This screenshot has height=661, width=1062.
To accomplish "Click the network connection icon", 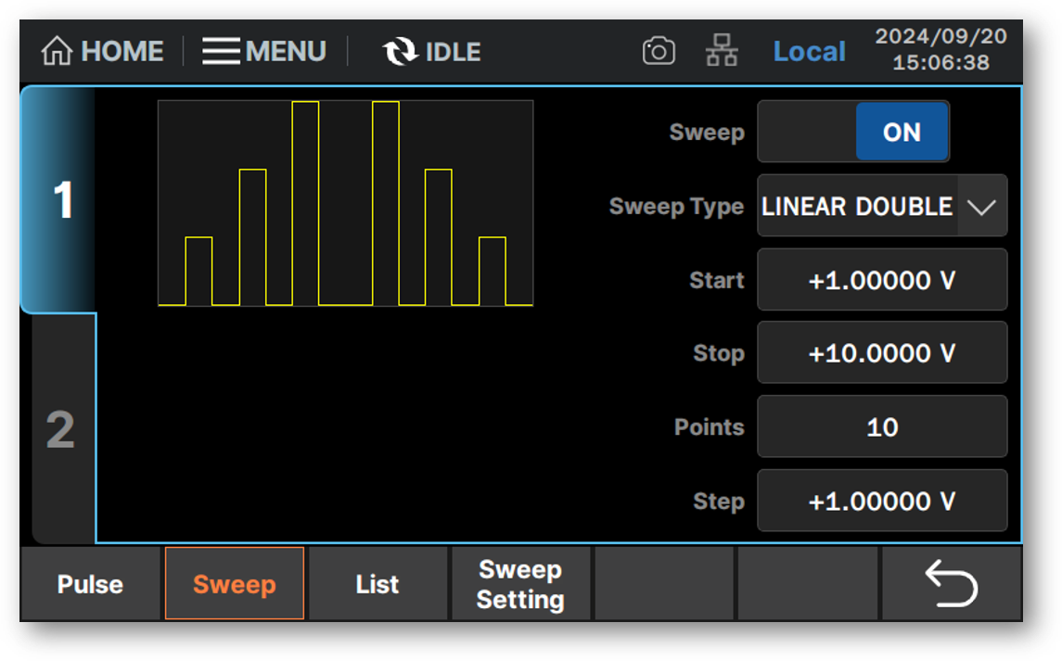I will click(x=722, y=52).
